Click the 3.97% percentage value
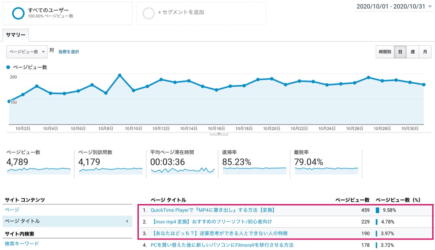The height and width of the screenshot is (250, 435). coord(387,233)
